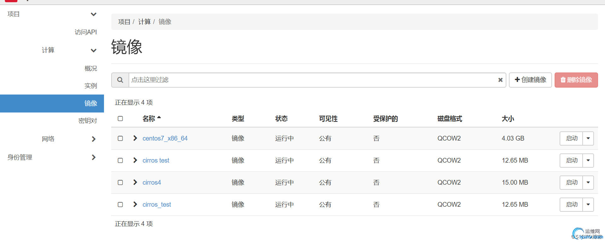Sort table by 状态 column header
This screenshot has width=605, height=242.
[281, 119]
